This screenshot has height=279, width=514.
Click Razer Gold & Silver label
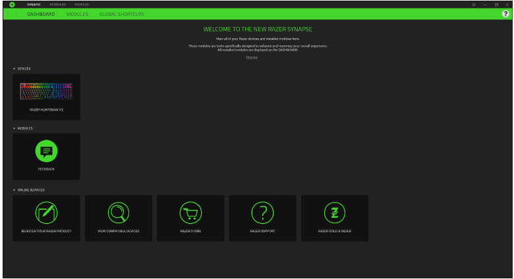(x=334, y=231)
